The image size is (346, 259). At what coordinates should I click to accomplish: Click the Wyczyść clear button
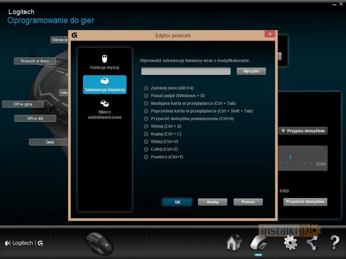tap(251, 71)
